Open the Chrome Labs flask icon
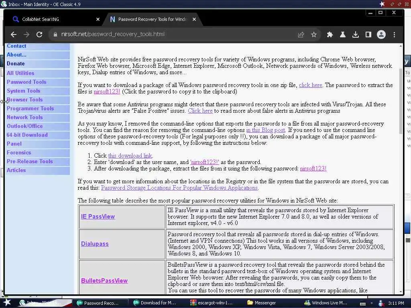This screenshot has height=308, width=411. pos(343,34)
